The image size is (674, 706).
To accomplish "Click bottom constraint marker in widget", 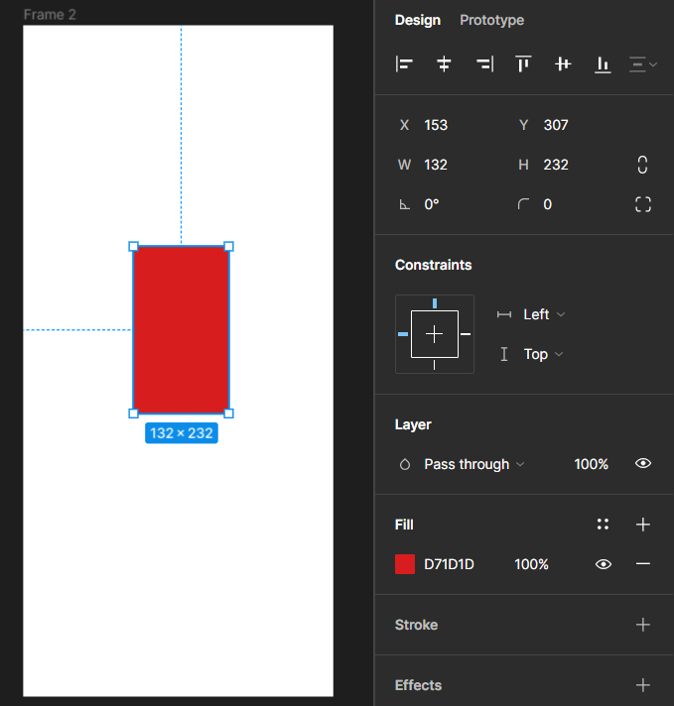I will pyautogui.click(x=434, y=365).
